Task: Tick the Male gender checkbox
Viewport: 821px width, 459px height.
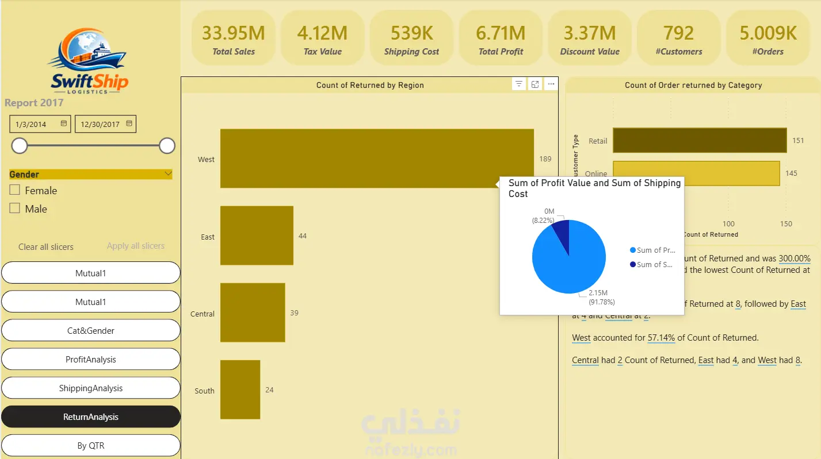Action: (15, 209)
